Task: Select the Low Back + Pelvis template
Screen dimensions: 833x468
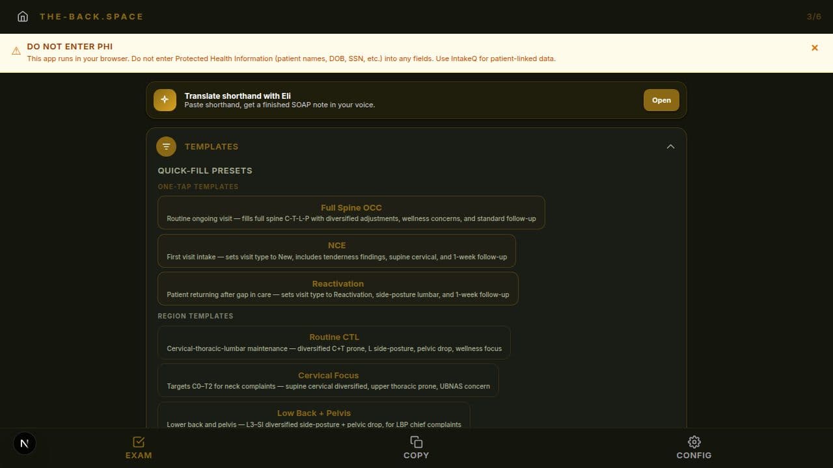Action: (314, 415)
